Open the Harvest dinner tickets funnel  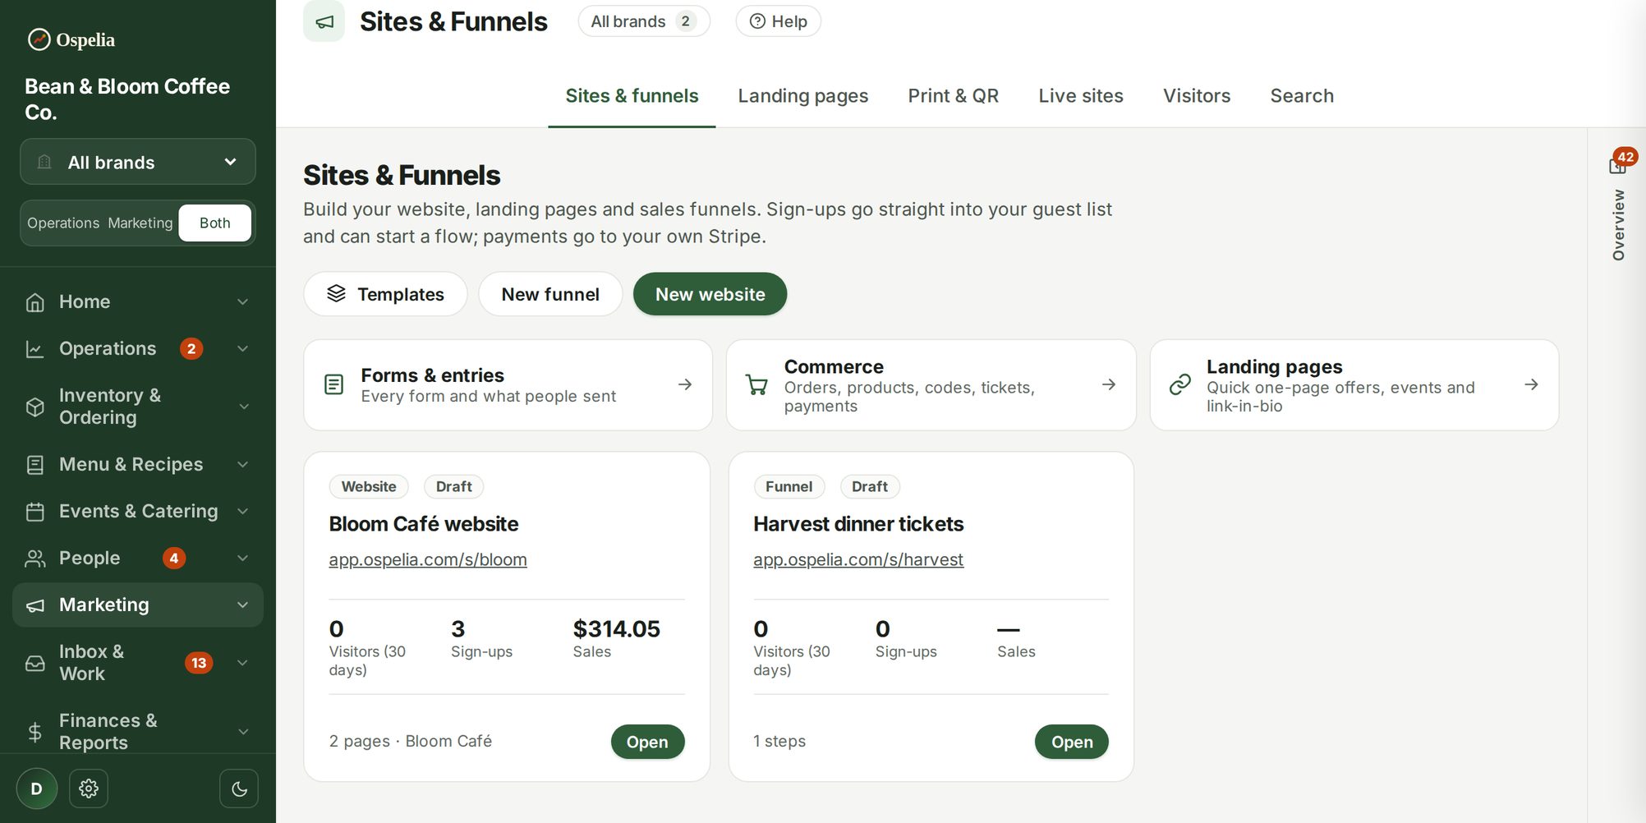click(1071, 742)
